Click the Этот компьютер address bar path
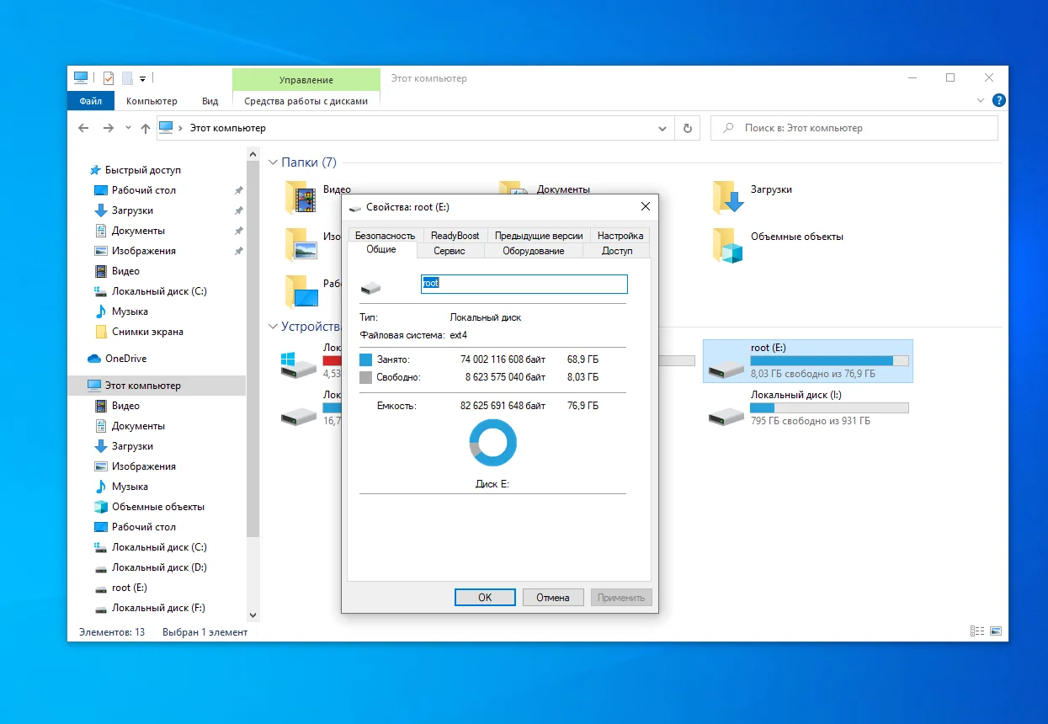The width and height of the screenshot is (1048, 724). pyautogui.click(x=227, y=128)
